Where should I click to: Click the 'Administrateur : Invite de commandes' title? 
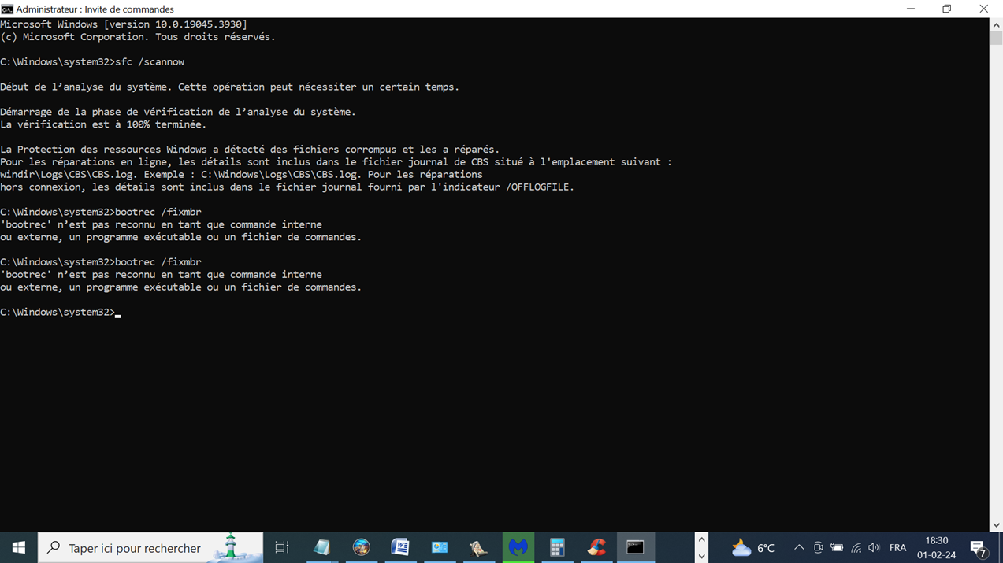pyautogui.click(x=95, y=9)
